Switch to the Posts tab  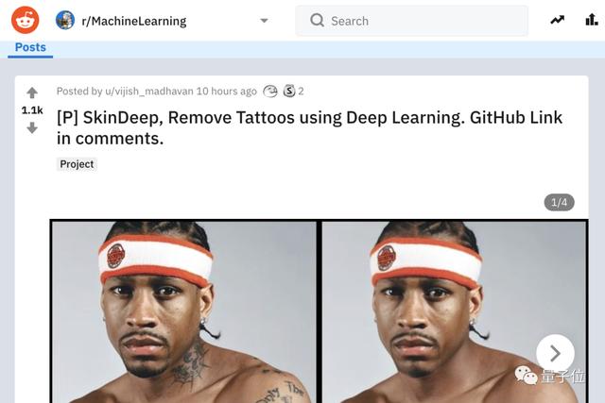click(30, 48)
